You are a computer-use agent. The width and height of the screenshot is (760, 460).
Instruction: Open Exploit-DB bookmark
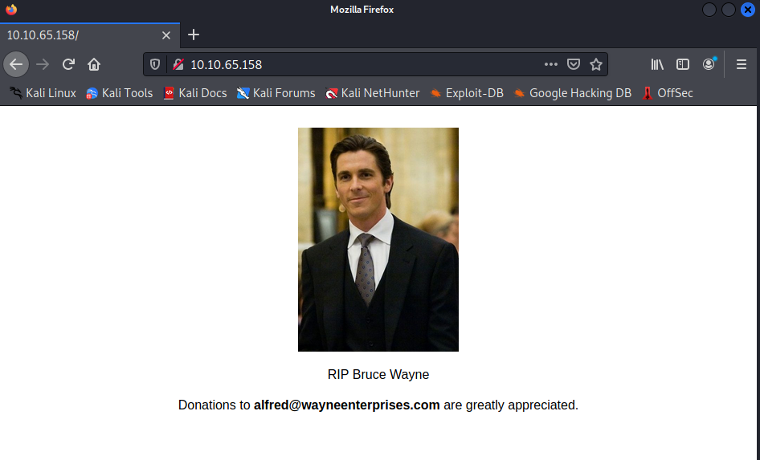pyautogui.click(x=467, y=93)
